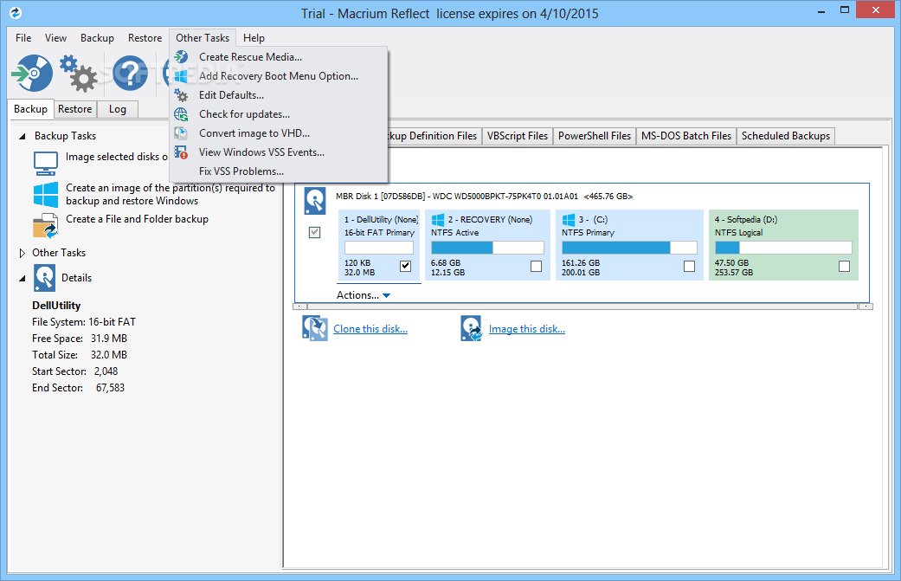
Task: Click the Convert image to VHD icon
Action: pyautogui.click(x=181, y=132)
